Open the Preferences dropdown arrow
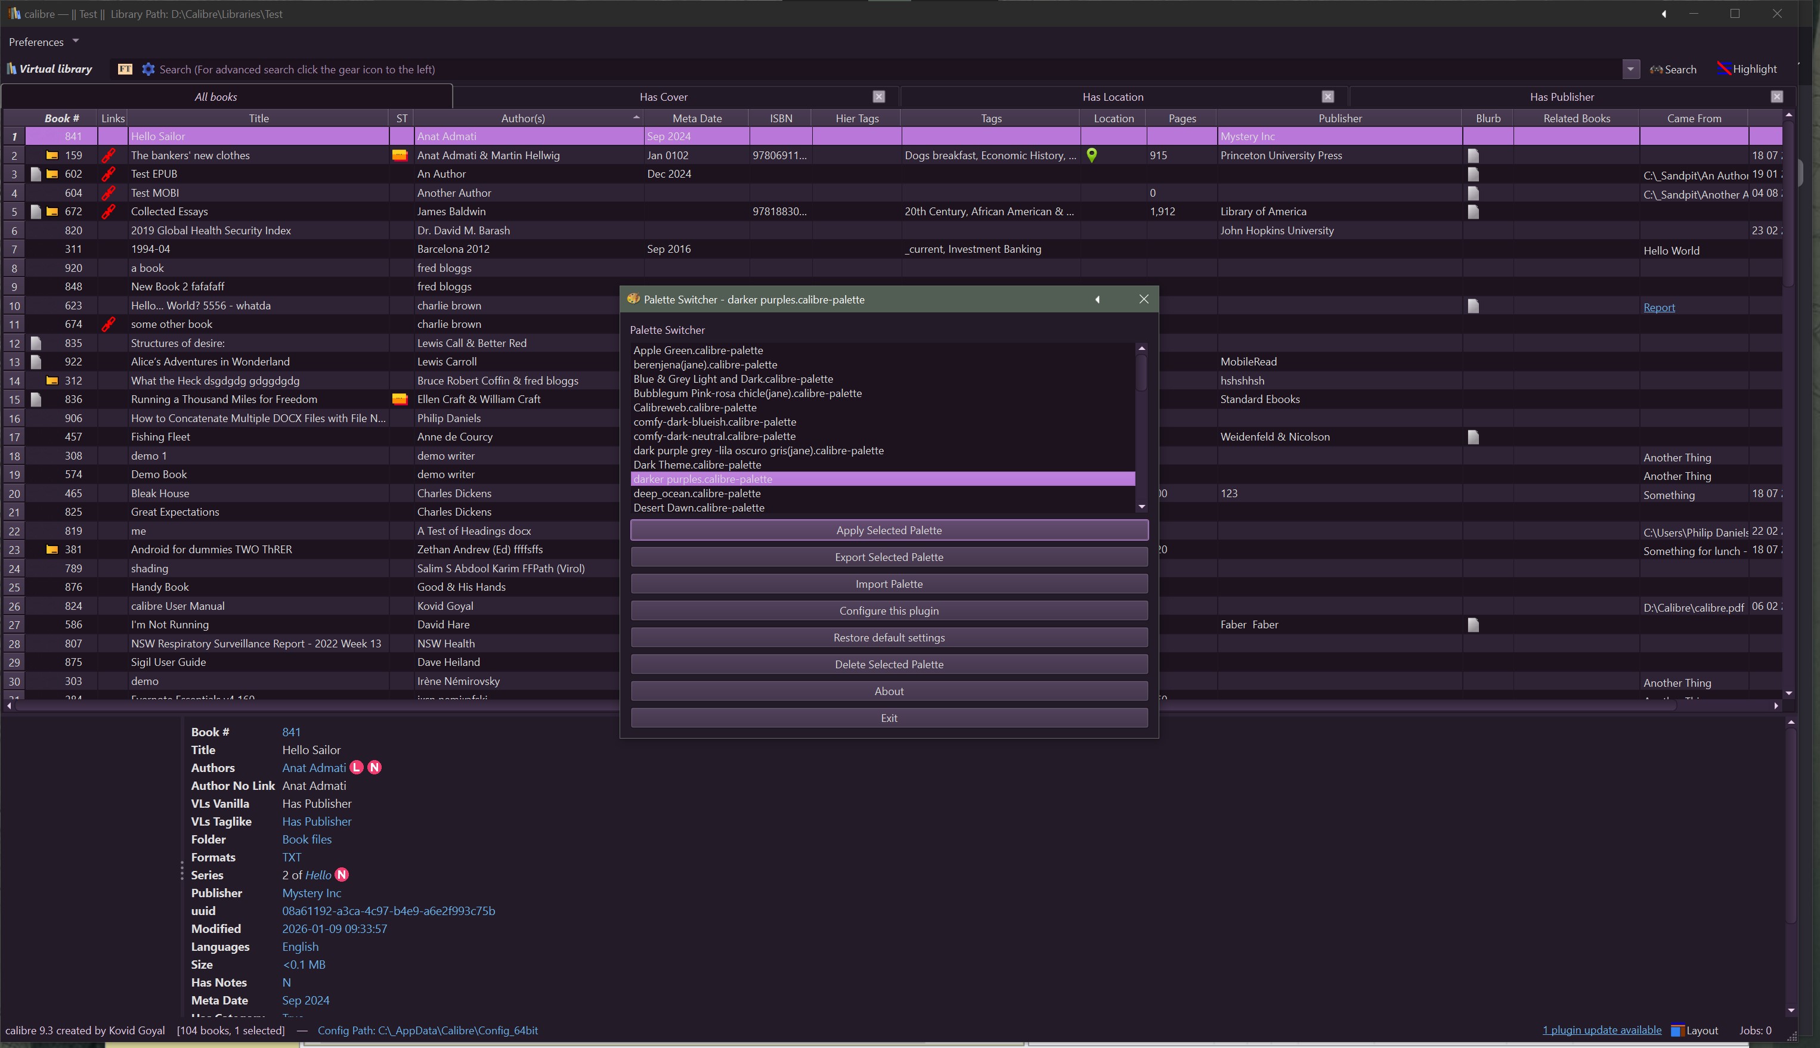This screenshot has width=1820, height=1048. tap(76, 41)
